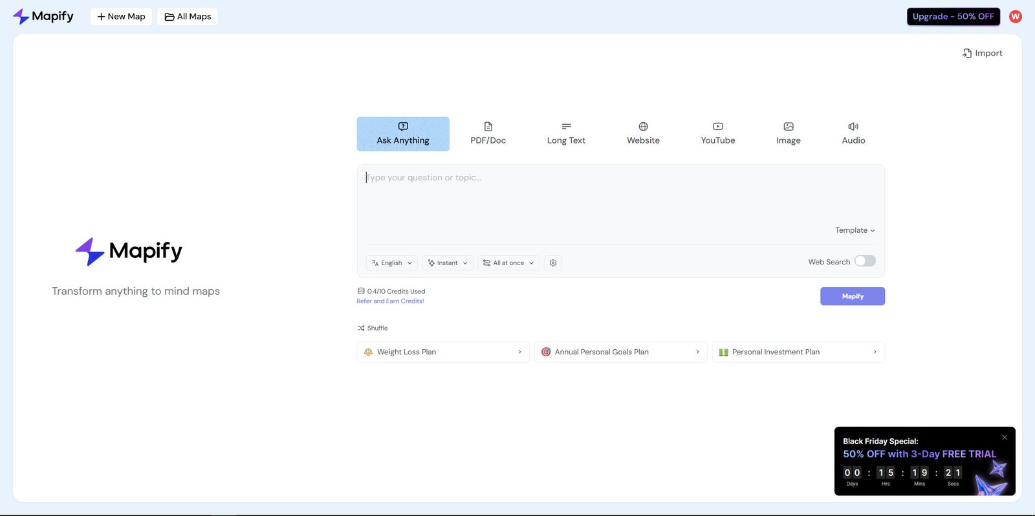Open the user avatar in top right

(x=1015, y=16)
